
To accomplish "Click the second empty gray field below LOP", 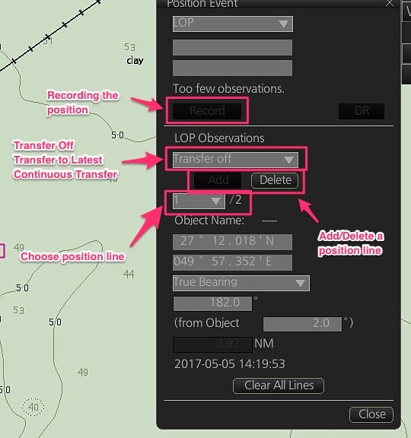I will (232, 68).
